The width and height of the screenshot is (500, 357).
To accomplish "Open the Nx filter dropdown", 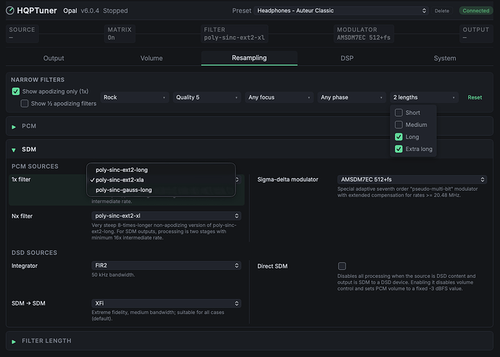I will (x=166, y=216).
